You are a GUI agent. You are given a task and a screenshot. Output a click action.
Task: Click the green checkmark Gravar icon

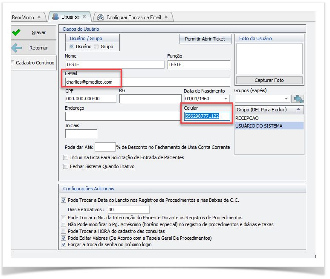point(17,32)
